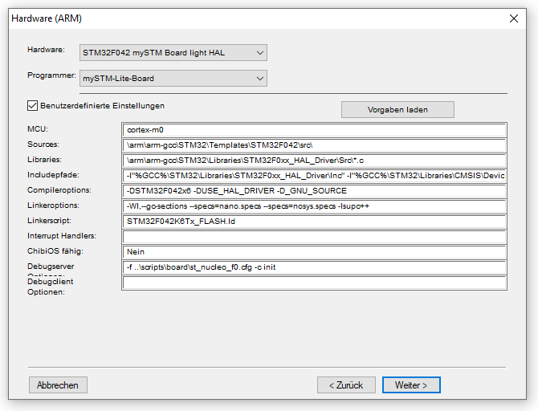Click into the Libraries text field

tap(315, 161)
